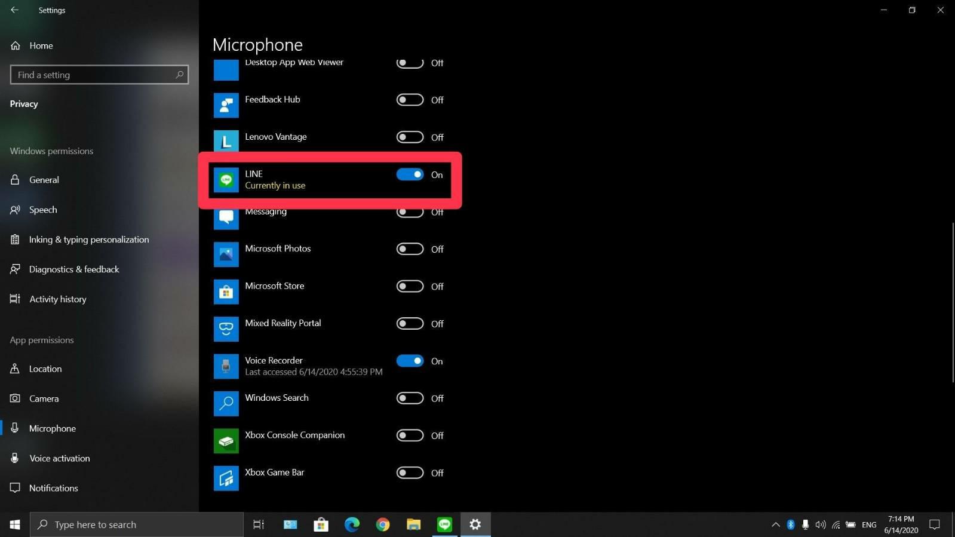Toggle Windows Search microphone access

pyautogui.click(x=410, y=398)
